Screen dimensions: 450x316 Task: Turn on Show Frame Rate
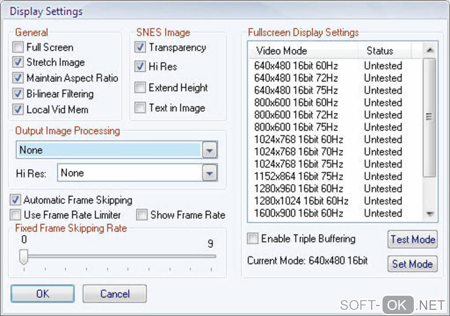point(142,215)
